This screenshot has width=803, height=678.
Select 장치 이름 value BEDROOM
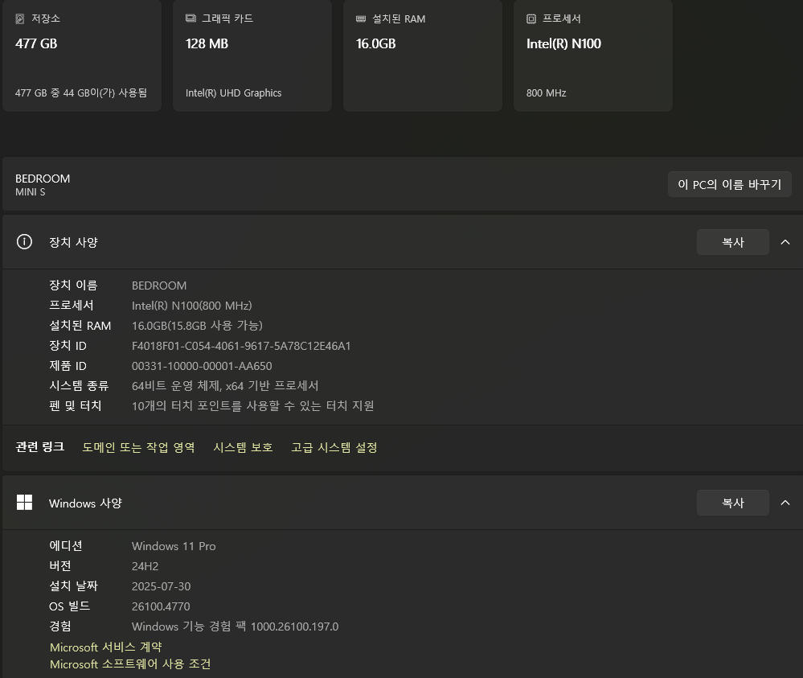(159, 286)
